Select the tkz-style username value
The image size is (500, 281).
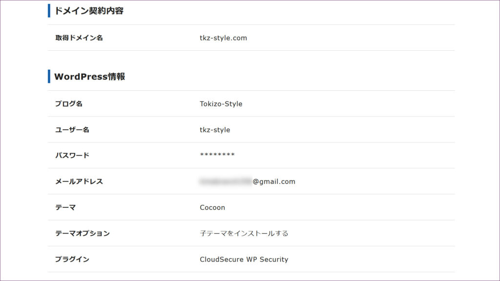tap(215, 130)
